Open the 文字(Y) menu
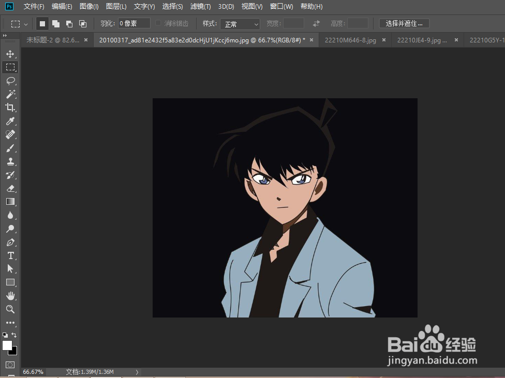This screenshot has width=505, height=378. pyautogui.click(x=144, y=6)
